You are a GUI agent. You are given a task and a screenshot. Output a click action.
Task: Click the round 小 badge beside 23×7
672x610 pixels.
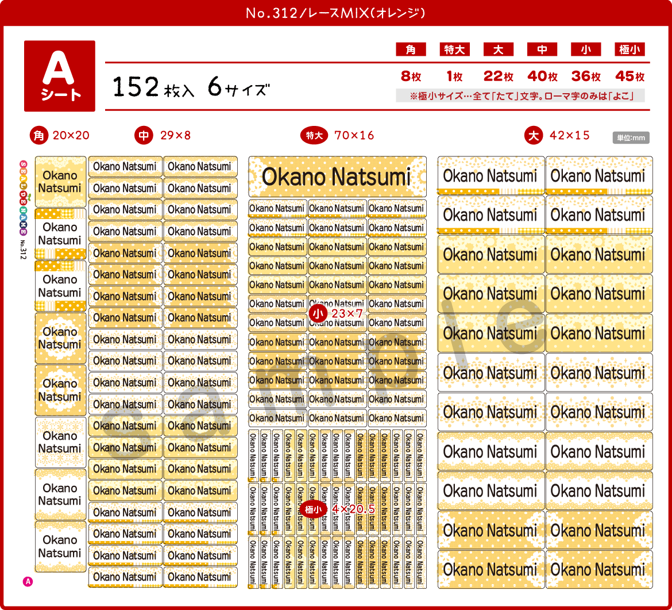[x=318, y=313]
